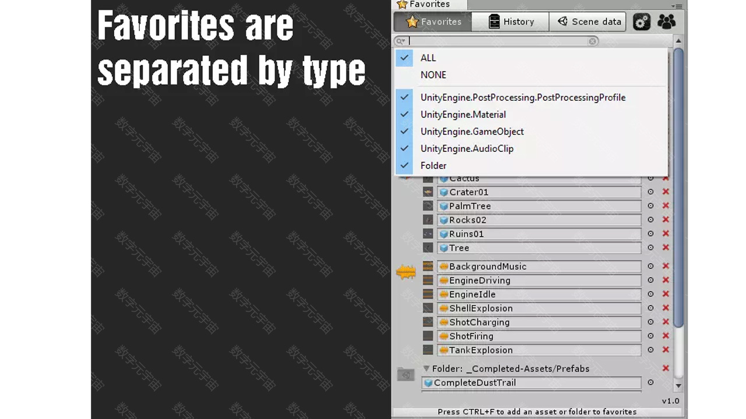
Task: Ping EngineDriving with its circle icon
Action: (x=650, y=280)
